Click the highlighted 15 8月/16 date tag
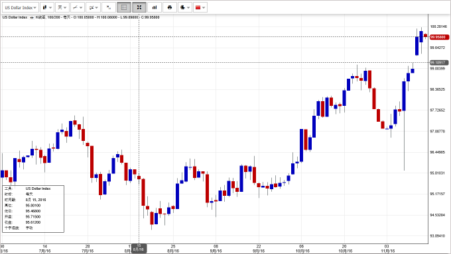 tap(139, 248)
